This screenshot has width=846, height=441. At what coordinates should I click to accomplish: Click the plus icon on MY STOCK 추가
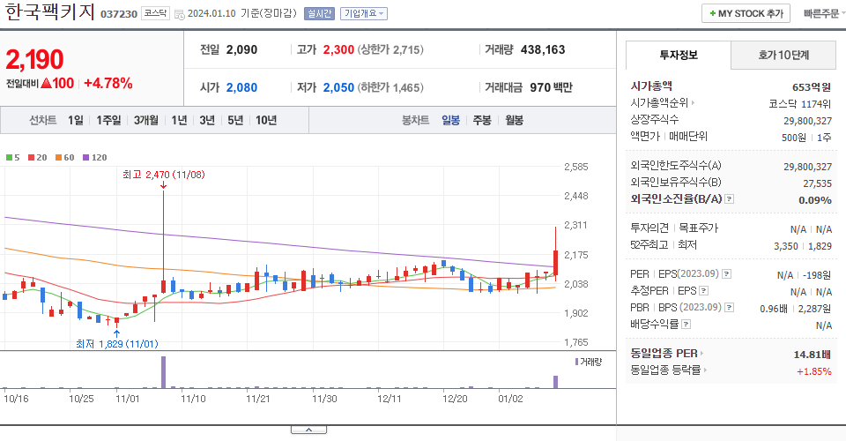(713, 13)
